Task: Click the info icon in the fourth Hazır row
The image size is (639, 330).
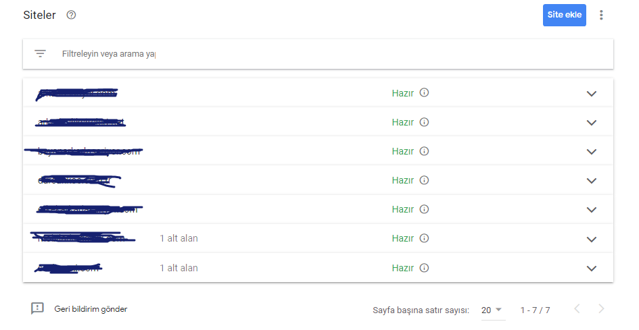Action: click(x=424, y=180)
